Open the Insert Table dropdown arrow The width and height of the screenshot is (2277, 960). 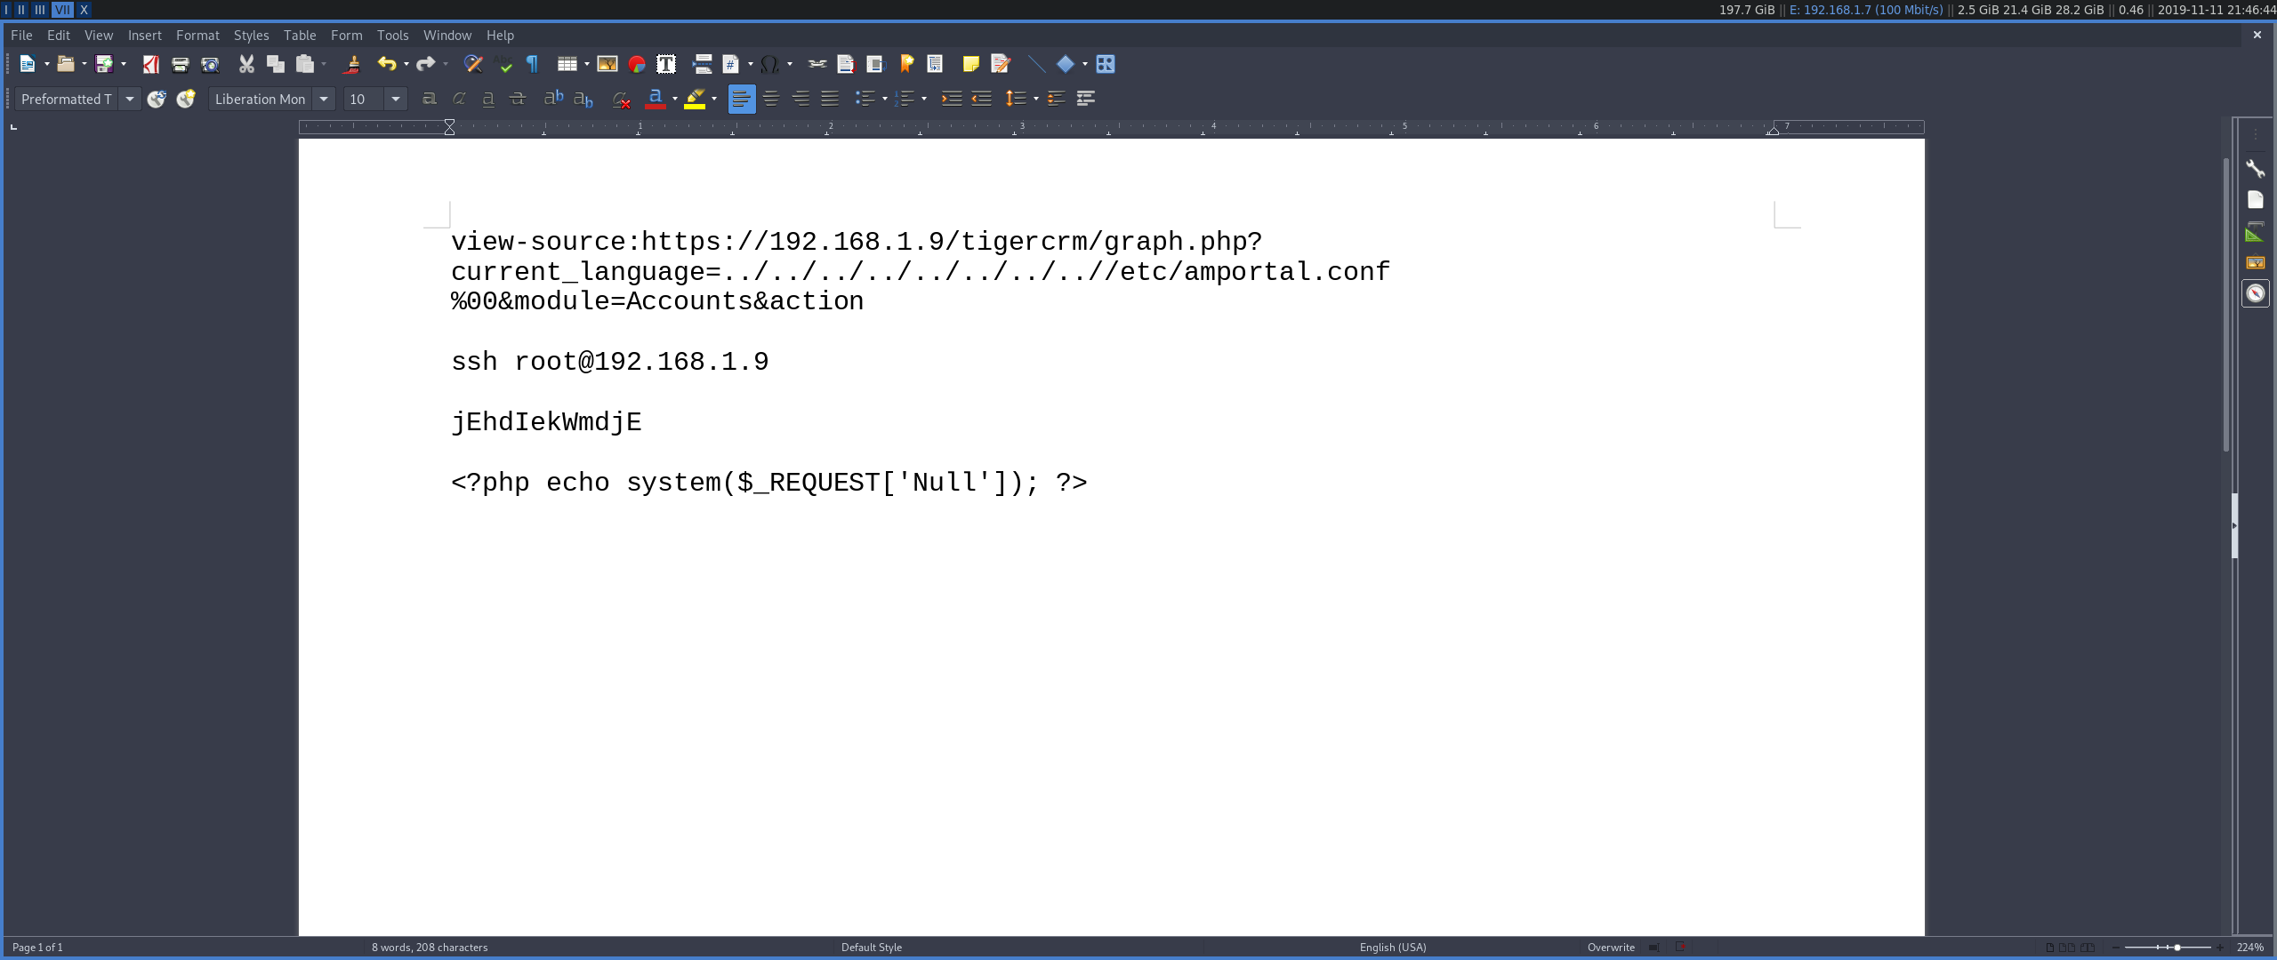coord(587,64)
